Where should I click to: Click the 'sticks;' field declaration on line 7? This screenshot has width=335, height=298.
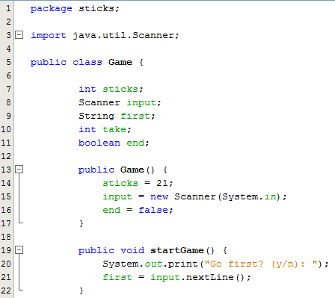(x=123, y=89)
